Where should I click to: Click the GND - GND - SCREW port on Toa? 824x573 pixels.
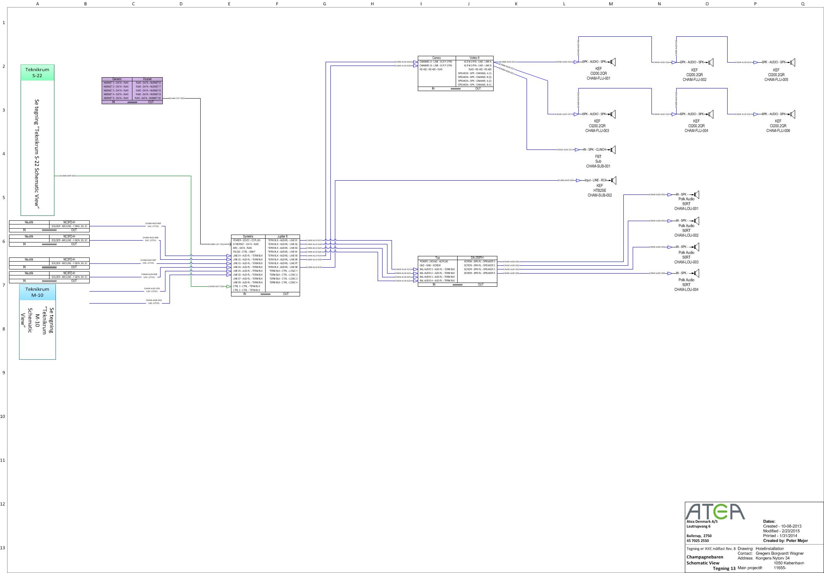pyautogui.click(x=430, y=265)
